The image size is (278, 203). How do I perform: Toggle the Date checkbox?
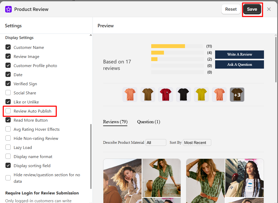pos(8,75)
